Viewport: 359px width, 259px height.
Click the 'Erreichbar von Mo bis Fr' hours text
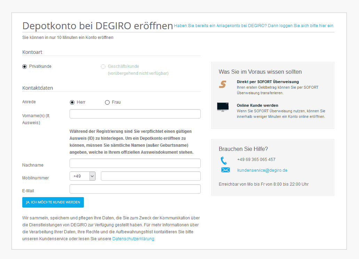point(264,184)
